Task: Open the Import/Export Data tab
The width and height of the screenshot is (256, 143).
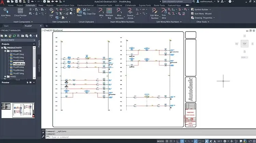Action: click(x=65, y=5)
